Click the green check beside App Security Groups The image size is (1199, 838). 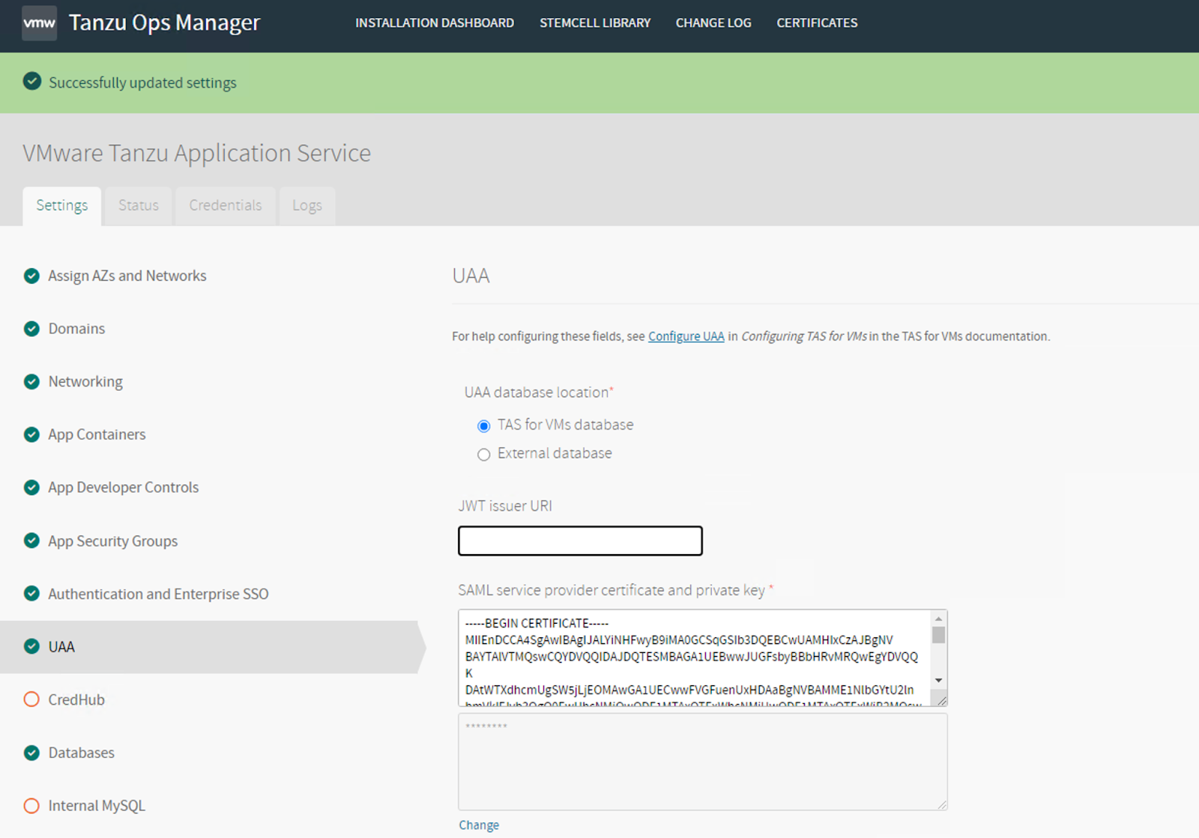[x=31, y=541]
